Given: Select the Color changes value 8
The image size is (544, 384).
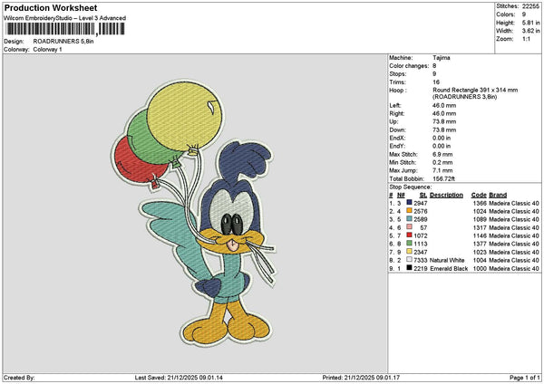Looking at the screenshot, I should coord(434,66).
